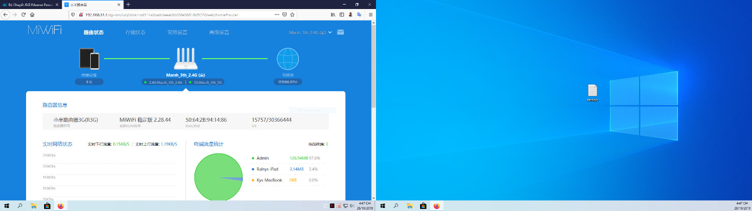Click the Firefox home button
Screen dimensions: 752x211
pos(32,15)
